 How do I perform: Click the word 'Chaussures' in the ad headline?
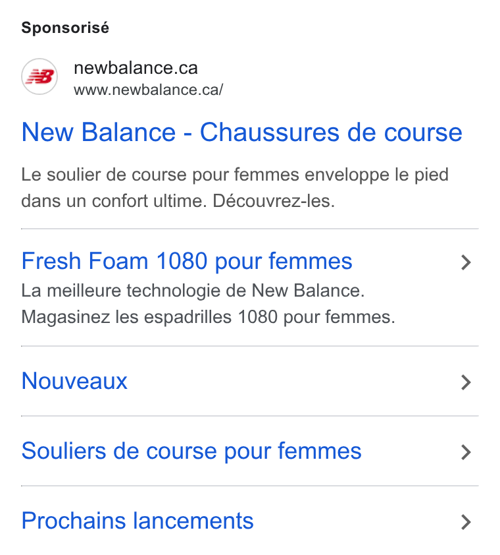[x=270, y=132]
